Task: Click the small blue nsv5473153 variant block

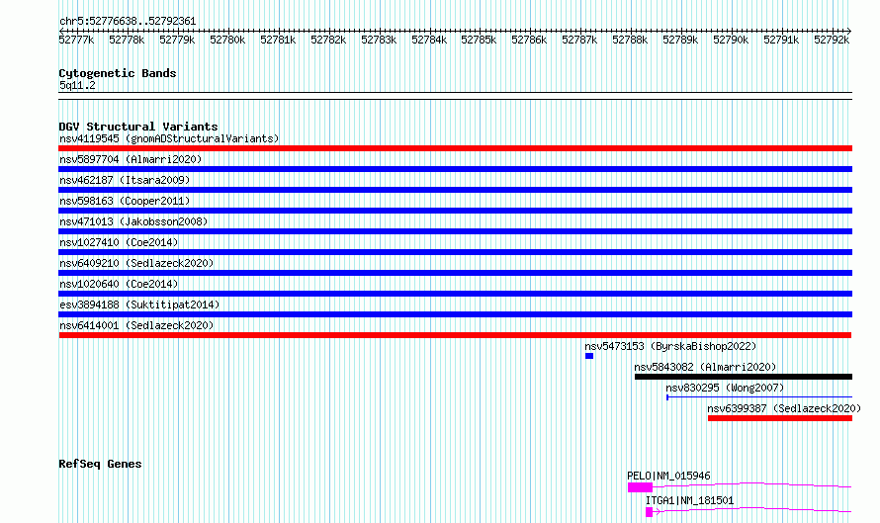Action: pos(589,356)
